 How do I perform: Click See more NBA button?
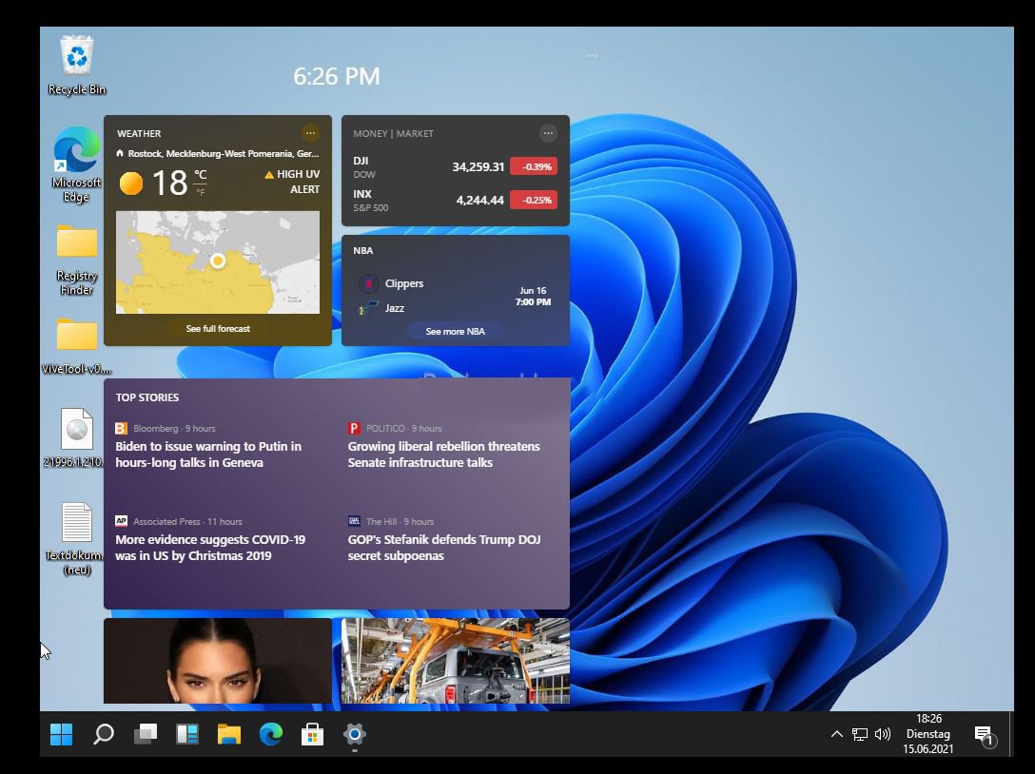coord(456,331)
